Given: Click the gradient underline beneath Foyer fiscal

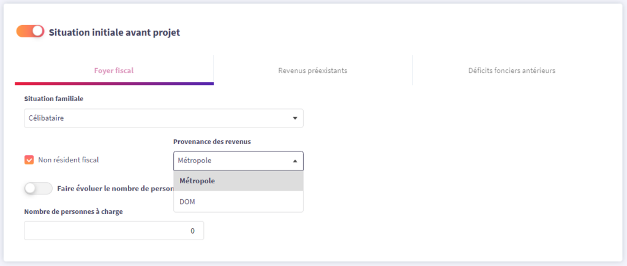Looking at the screenshot, I should pyautogui.click(x=114, y=83).
